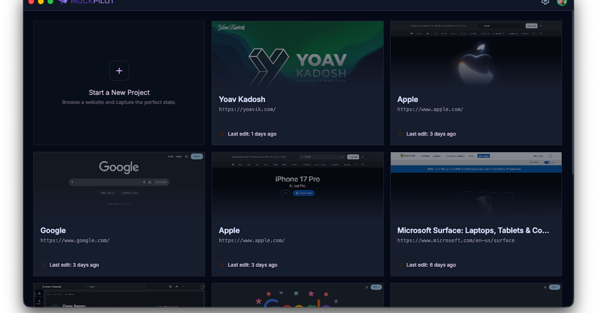The width and height of the screenshot is (597, 313).
Task: Click apple.com URL on glowing-logo Apple card
Action: click(430, 109)
